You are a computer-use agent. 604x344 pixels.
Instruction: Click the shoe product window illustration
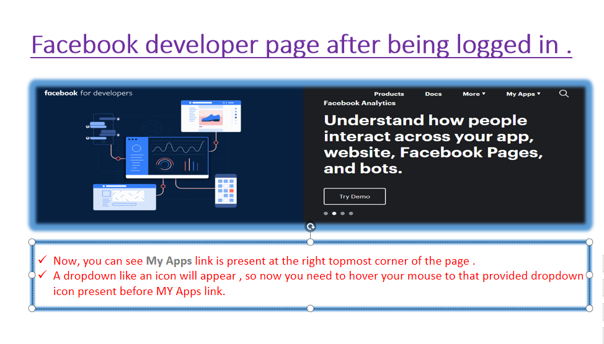point(211,116)
